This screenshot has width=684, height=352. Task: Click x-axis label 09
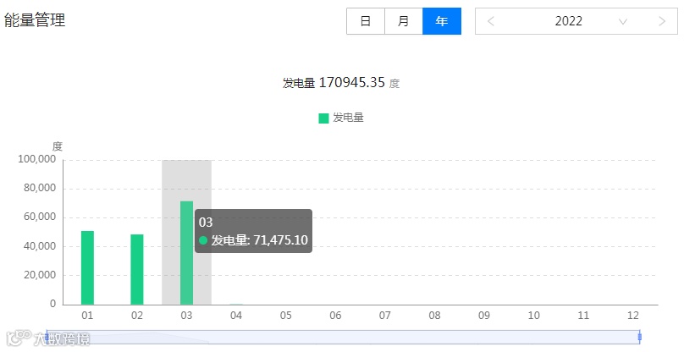pos(484,316)
